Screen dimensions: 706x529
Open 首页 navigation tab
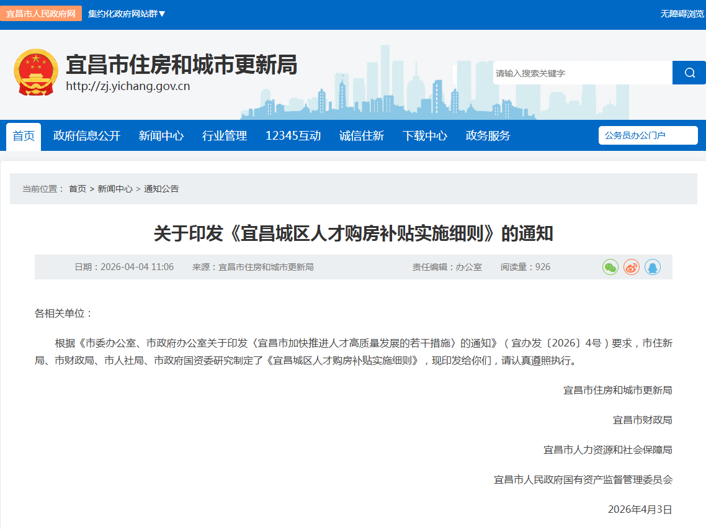click(x=24, y=136)
